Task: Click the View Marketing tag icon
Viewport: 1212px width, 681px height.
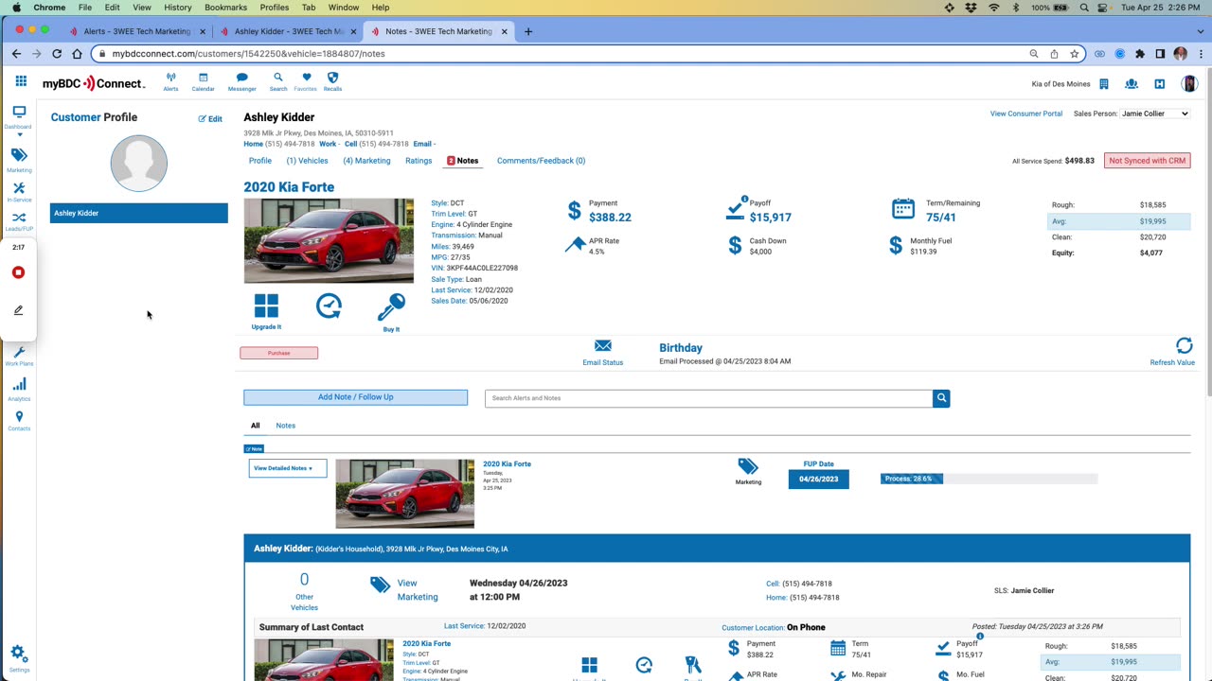Action: (380, 585)
